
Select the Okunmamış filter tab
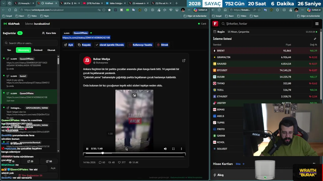coord(23,50)
